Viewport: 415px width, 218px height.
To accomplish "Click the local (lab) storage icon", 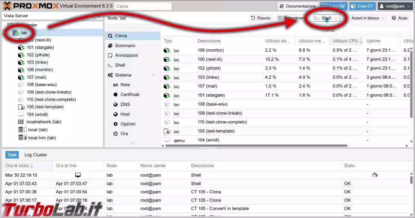I will pyautogui.click(x=22, y=129).
